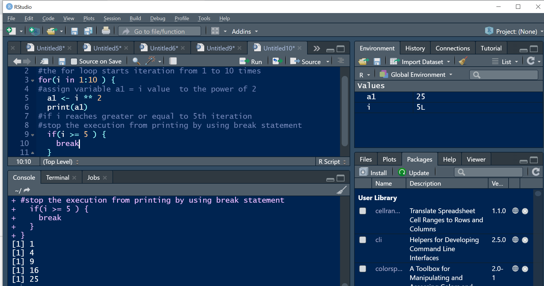The height and width of the screenshot is (286, 544).
Task: Open the Debug menu
Action: (158, 18)
